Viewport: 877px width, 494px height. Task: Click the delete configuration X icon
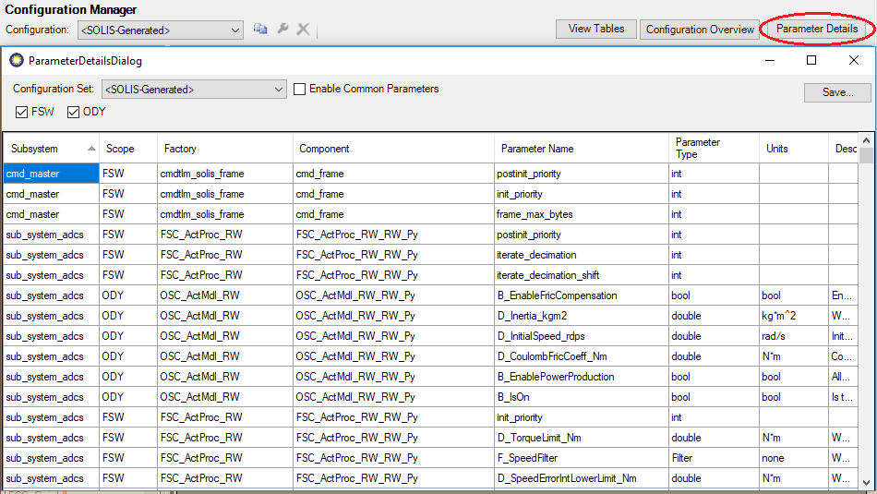(303, 30)
